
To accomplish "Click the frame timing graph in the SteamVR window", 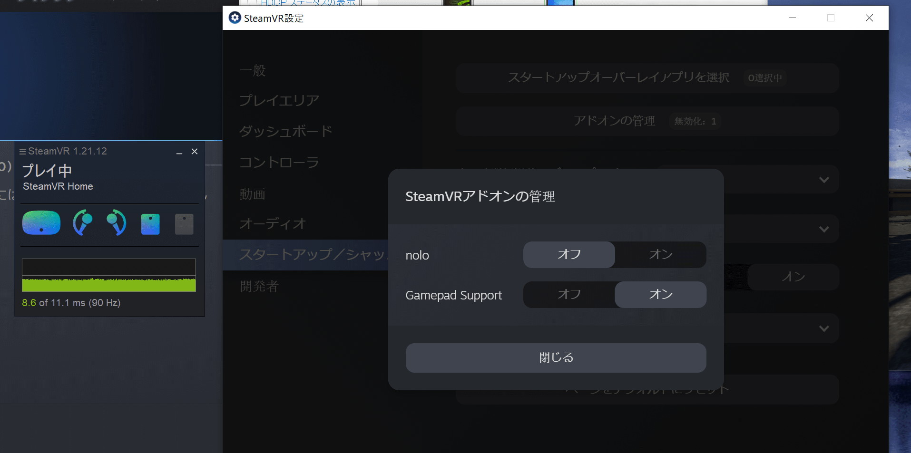I will click(x=109, y=275).
